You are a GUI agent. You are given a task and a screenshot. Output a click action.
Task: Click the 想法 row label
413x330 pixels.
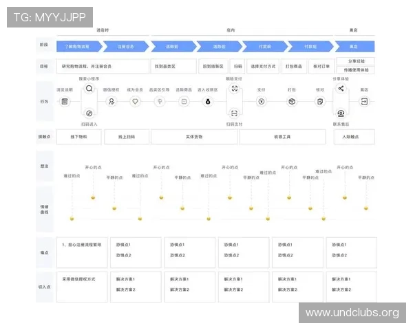[x=44, y=166]
